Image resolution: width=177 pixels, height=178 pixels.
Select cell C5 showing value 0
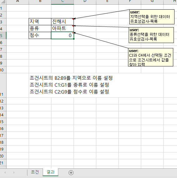pyautogui.click(x=62, y=36)
